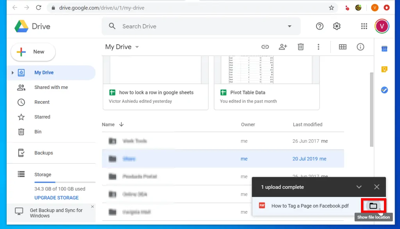Click the search magnifier icon

112,26
